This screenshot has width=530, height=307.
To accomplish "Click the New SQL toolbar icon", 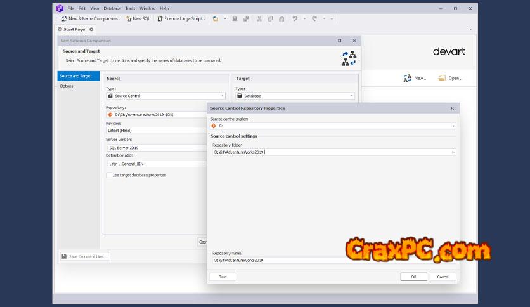I will click(x=129, y=19).
